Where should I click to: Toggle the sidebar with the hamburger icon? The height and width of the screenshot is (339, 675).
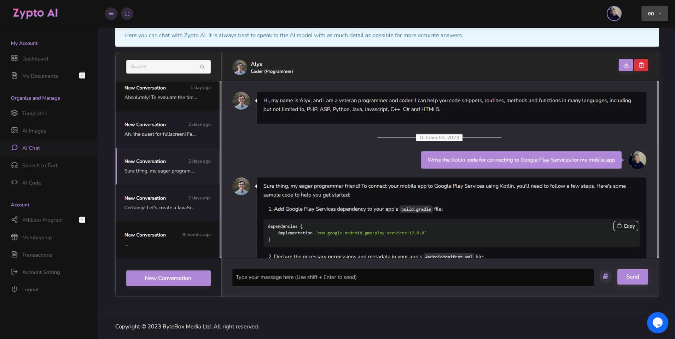coord(111,13)
